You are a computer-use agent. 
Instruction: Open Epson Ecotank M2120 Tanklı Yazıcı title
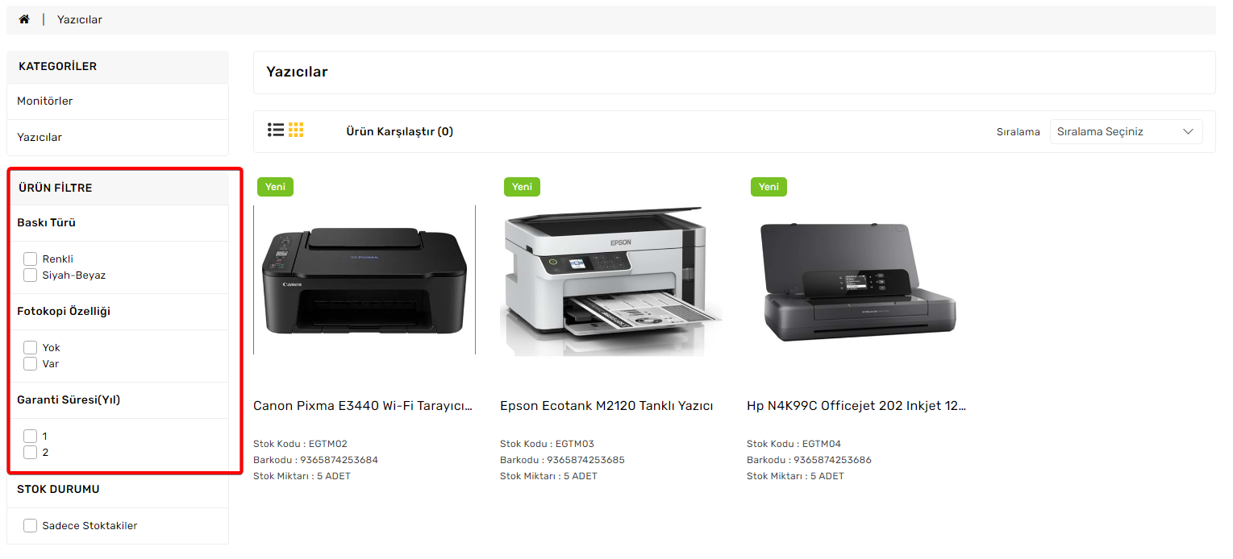click(x=606, y=406)
